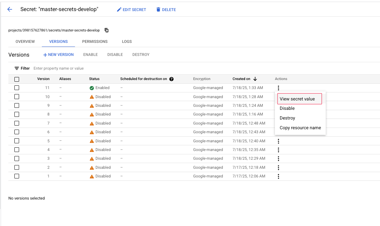Viewport: 380px width, 226px height.
Task: Click the back arrow icon
Action: [10, 9]
